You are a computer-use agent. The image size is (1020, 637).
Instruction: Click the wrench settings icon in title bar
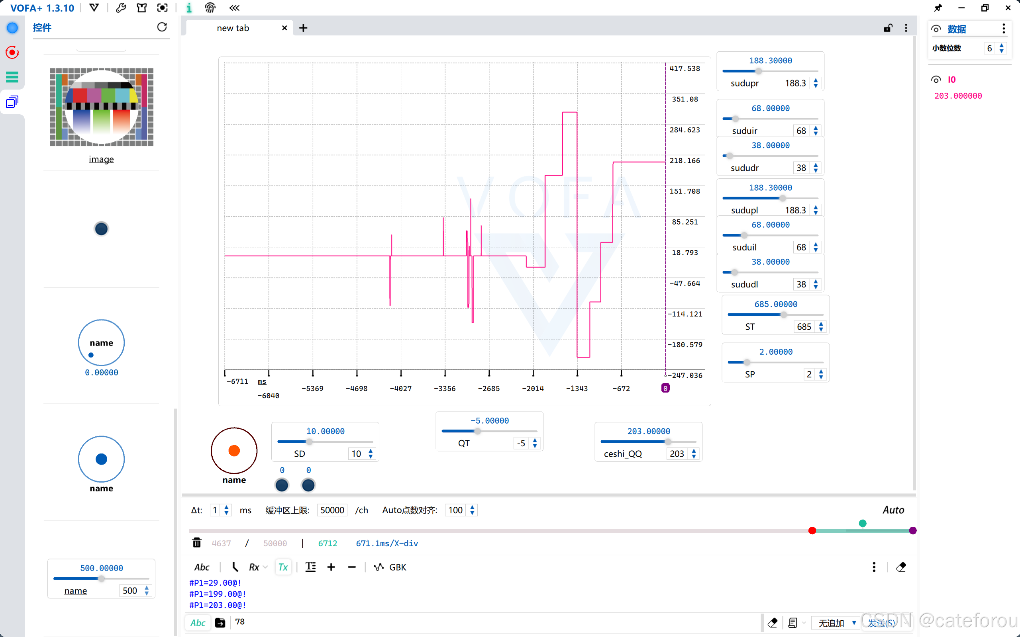121,8
